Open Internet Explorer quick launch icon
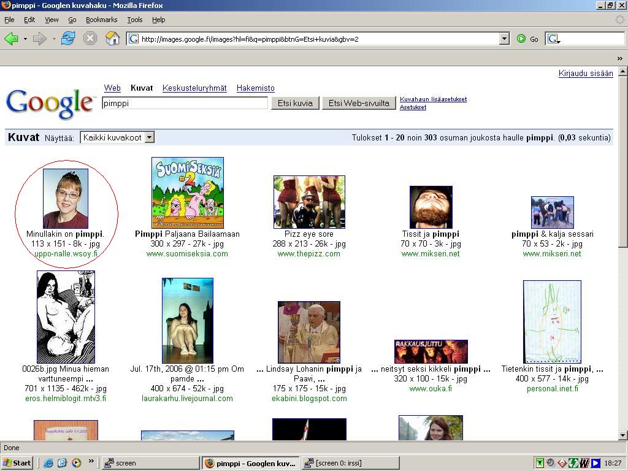Screen dimensions: 628x471 pos(48,463)
